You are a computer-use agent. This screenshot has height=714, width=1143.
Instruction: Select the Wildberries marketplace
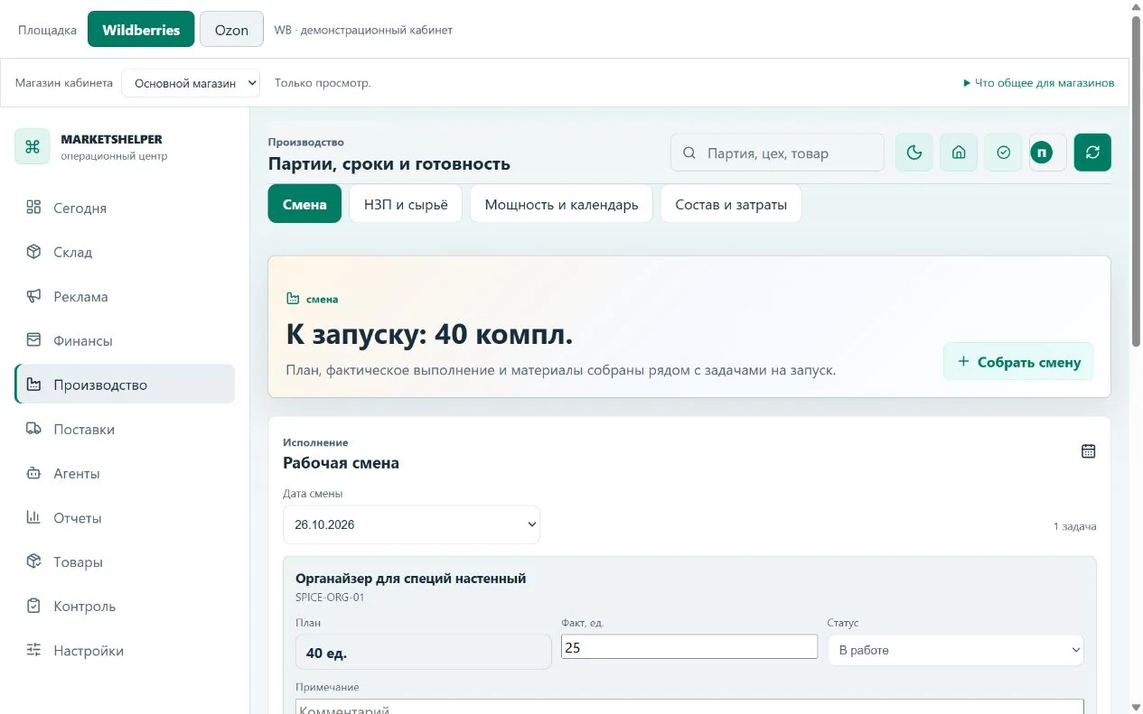(x=141, y=30)
